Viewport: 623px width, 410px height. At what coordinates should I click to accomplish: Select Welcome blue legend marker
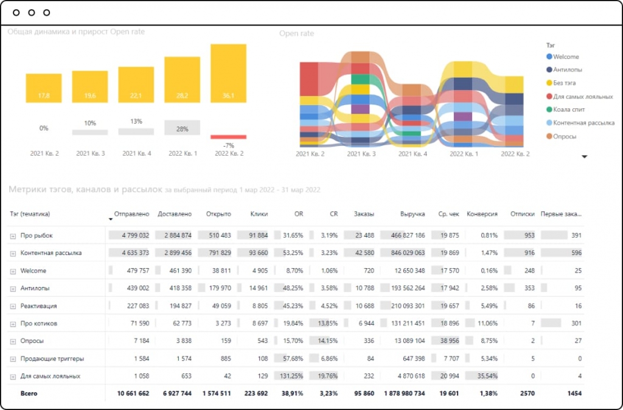tap(549, 57)
